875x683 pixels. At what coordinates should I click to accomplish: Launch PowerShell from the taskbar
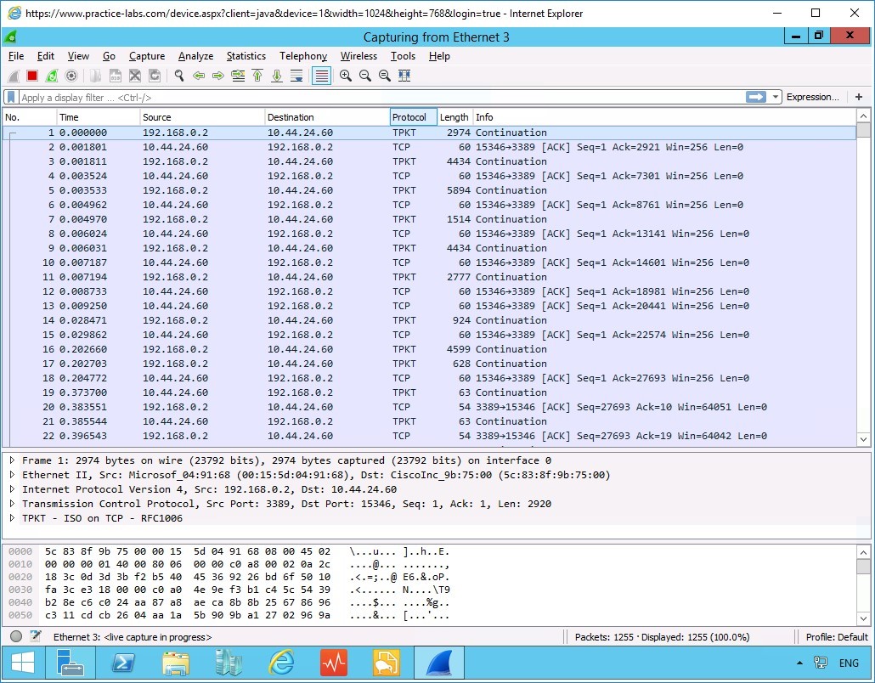123,663
